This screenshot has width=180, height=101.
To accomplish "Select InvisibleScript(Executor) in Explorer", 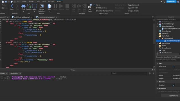I will pyautogui.click(x=171, y=29).
